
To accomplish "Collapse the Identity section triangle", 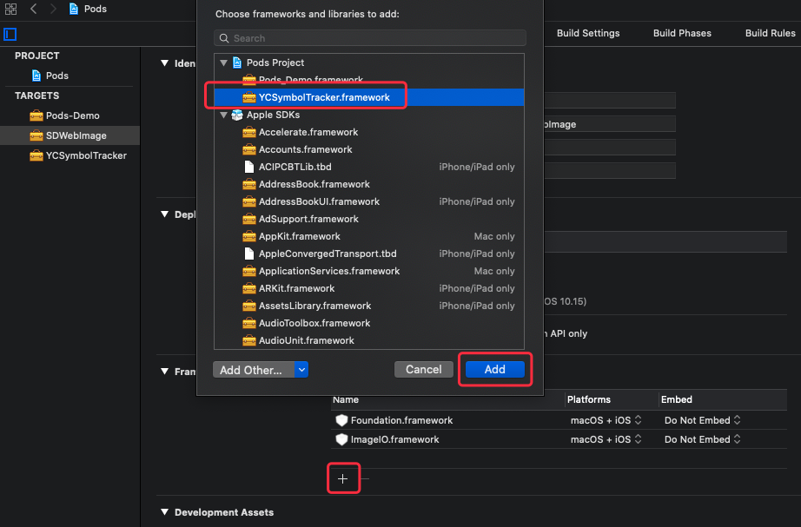I will [x=164, y=63].
